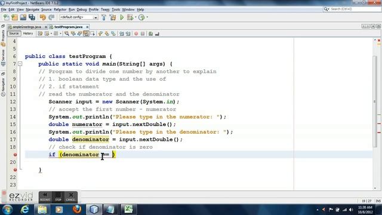The width and height of the screenshot is (382, 215).
Task: Click the Redo arrow icon
Action: [51, 17]
